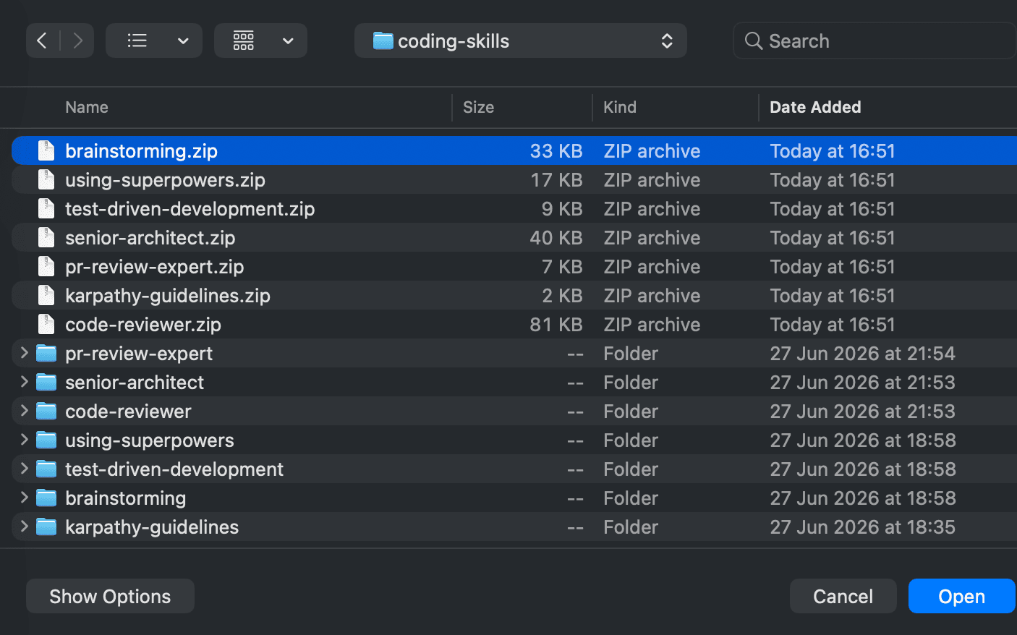Select the test-driven-development folder name
This screenshot has width=1017, height=635.
point(174,469)
